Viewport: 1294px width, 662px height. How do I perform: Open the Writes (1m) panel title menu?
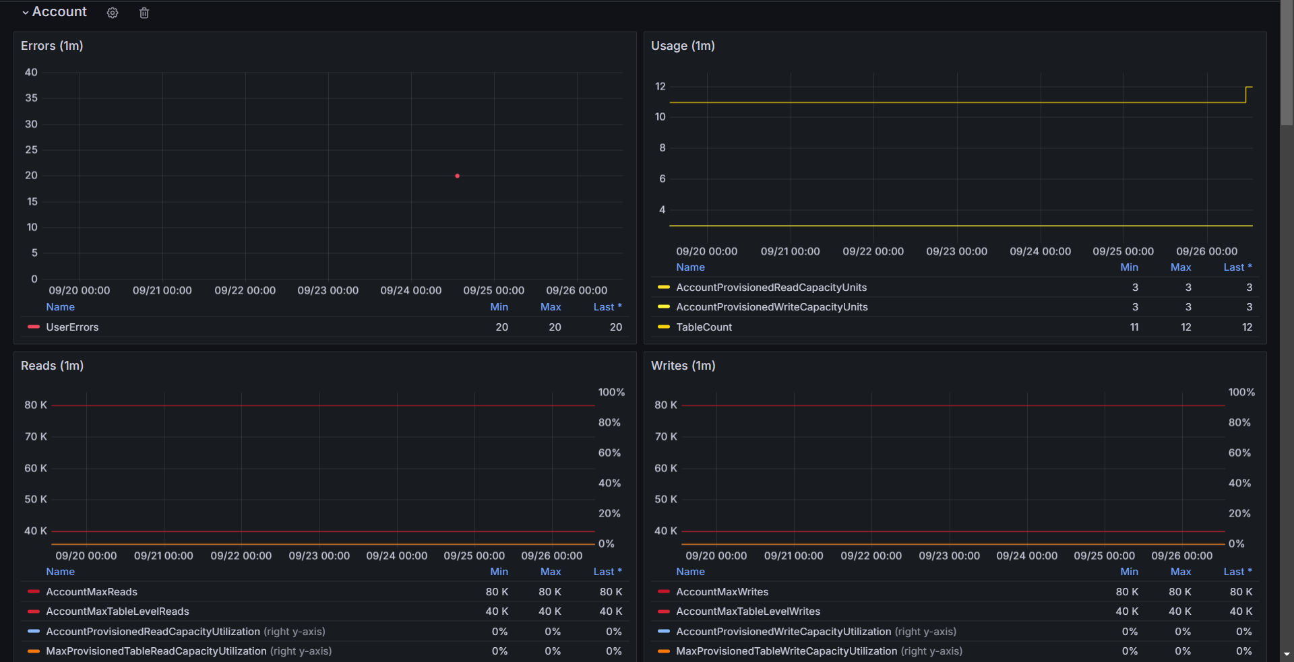pos(683,366)
